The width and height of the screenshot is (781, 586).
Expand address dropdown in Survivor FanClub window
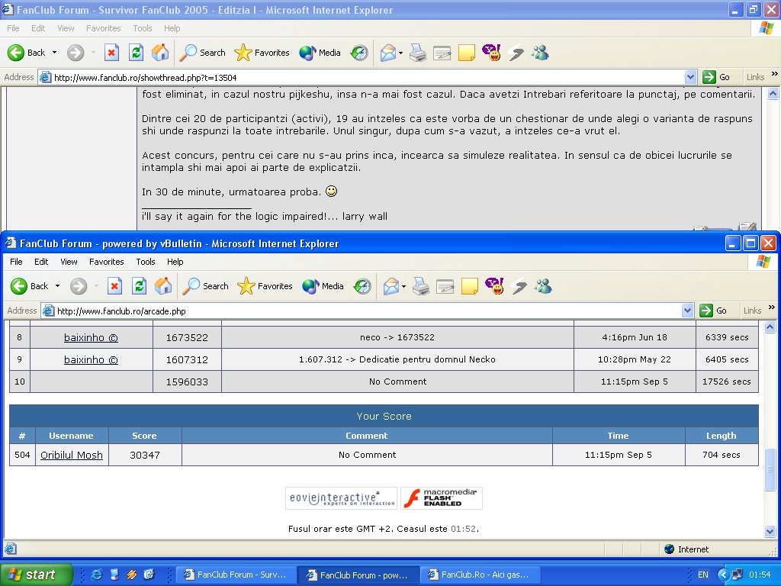click(690, 77)
